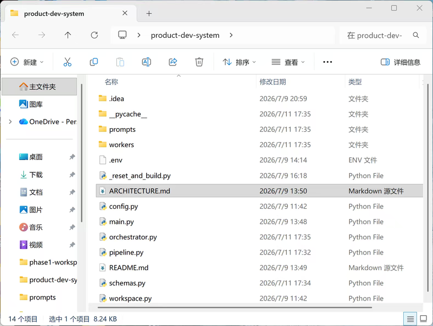Expand chevron after product-dev-system in breadcrumb
Screen dimensions: 433x326
pos(231,35)
